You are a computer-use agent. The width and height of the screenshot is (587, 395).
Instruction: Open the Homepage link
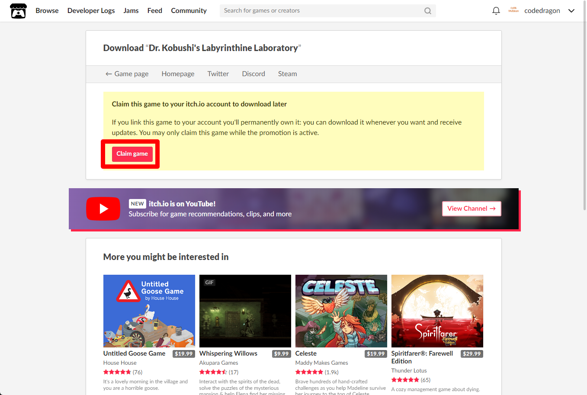178,74
